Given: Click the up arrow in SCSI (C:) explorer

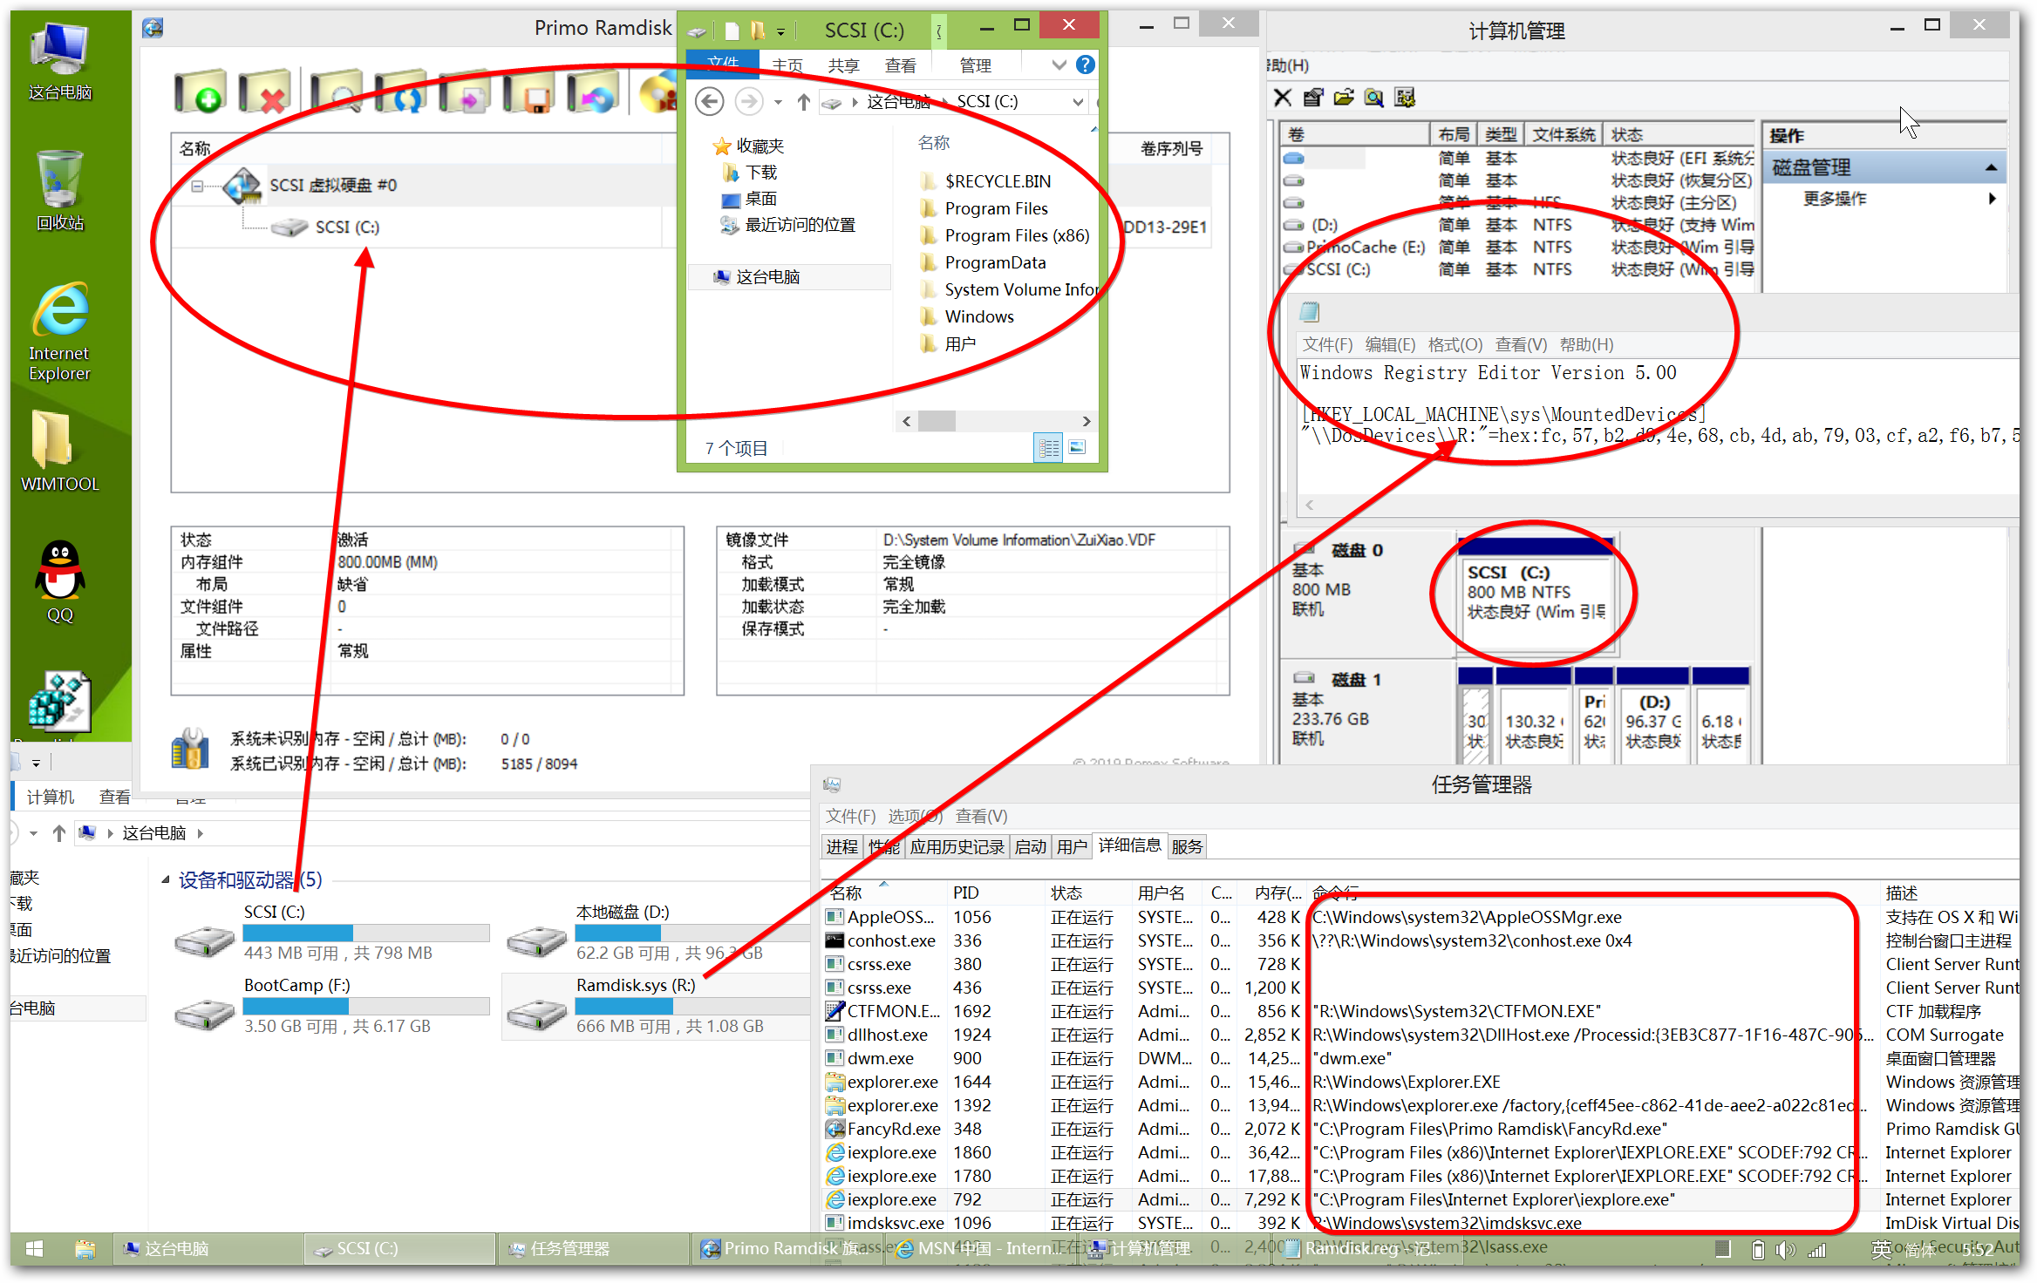Looking at the screenshot, I should coord(803,102).
